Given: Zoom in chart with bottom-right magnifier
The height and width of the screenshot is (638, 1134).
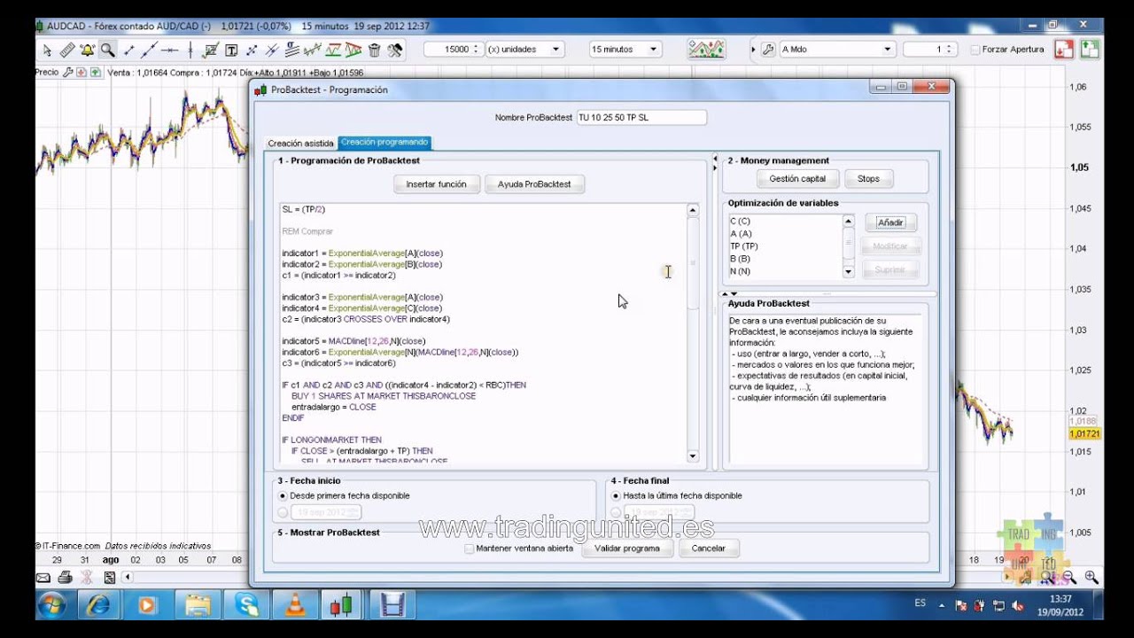Looking at the screenshot, I should 1091,578.
